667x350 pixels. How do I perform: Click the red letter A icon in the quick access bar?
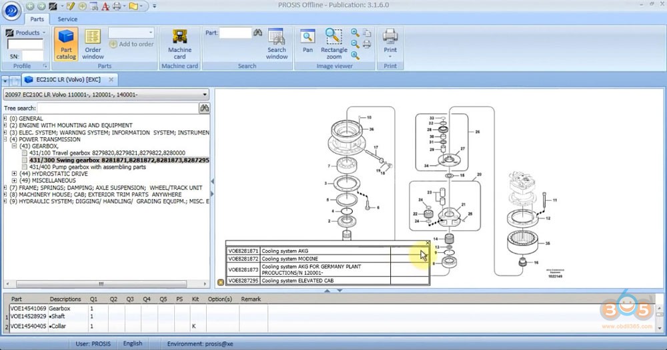[x=105, y=7]
